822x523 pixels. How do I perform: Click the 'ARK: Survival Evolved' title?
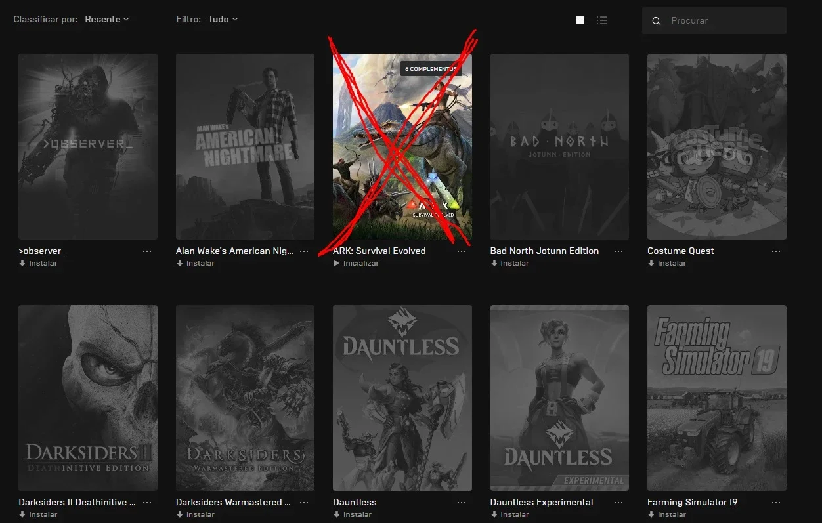[x=379, y=251]
